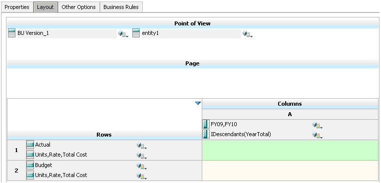Click the FY09,FY10 column member field
This screenshot has width=381, height=183.
point(261,124)
